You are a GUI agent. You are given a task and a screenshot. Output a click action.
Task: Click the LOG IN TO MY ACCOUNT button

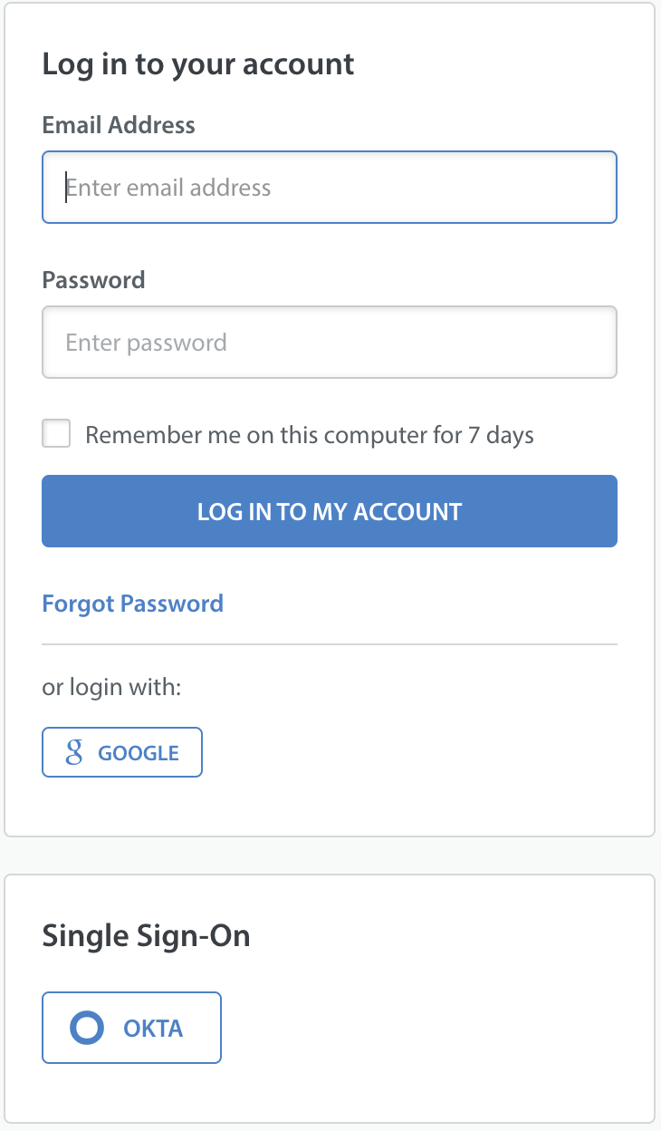[330, 511]
